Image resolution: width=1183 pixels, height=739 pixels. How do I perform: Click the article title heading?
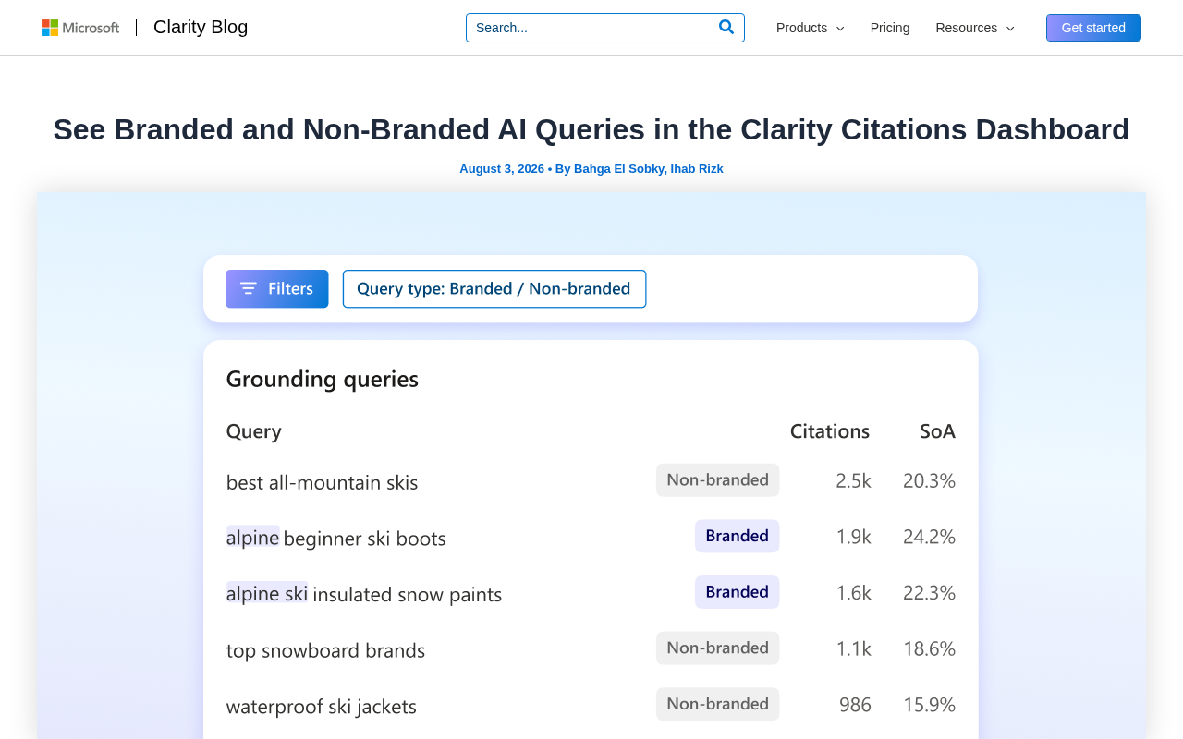(591, 129)
